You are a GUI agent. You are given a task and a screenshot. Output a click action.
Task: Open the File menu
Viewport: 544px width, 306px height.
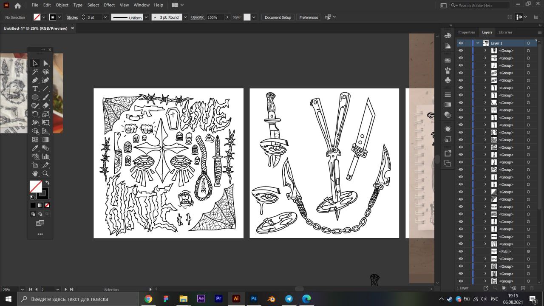point(35,5)
